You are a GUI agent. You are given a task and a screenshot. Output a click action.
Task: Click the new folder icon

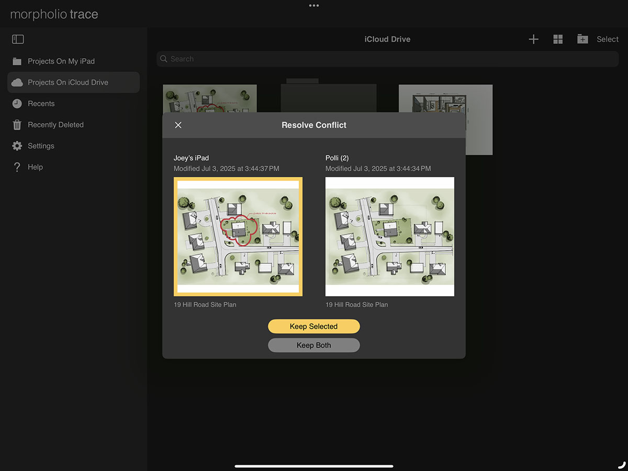(x=582, y=39)
